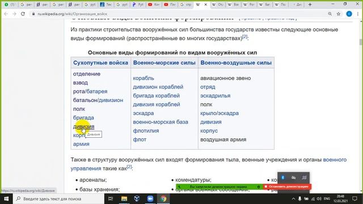Open a new browser tab
Viewport: 363px width, 204px height.
[310, 5]
